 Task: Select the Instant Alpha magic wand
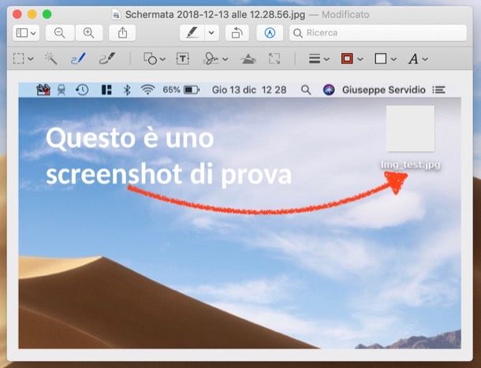(x=51, y=58)
